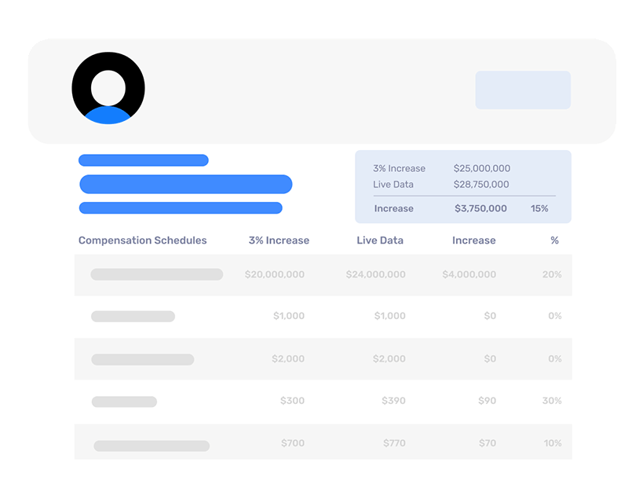This screenshot has height=495, width=643.
Task: Click the $390 live data cell
Action: tap(393, 401)
